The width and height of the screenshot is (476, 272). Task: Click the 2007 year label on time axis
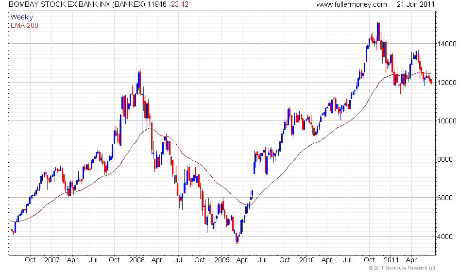(x=52, y=260)
